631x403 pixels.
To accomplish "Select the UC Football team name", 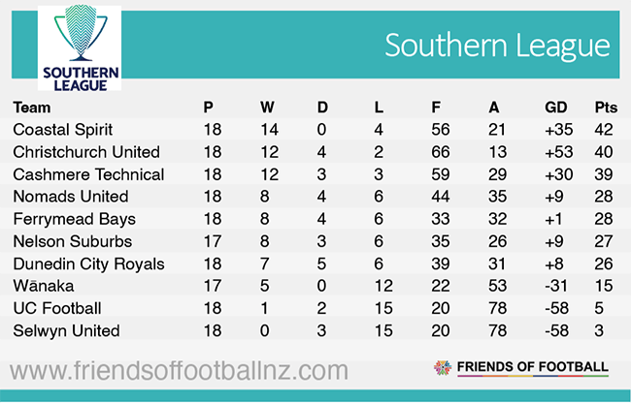I will [56, 308].
